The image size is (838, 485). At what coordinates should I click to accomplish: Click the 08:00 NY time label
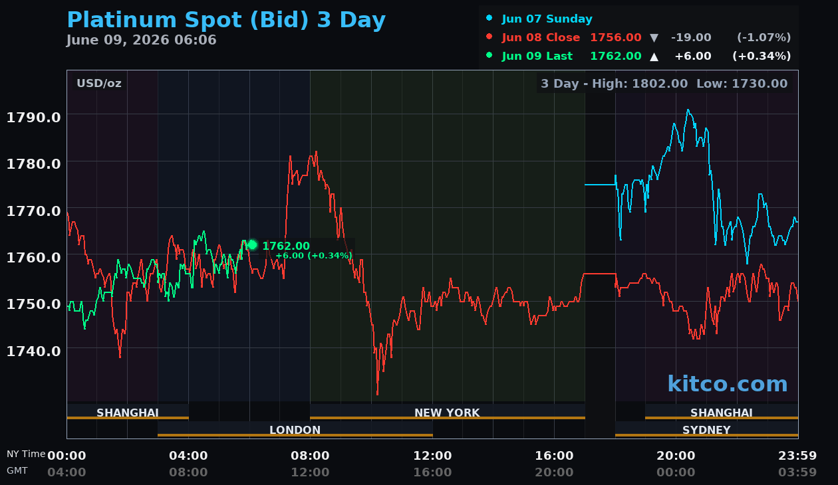click(x=310, y=456)
